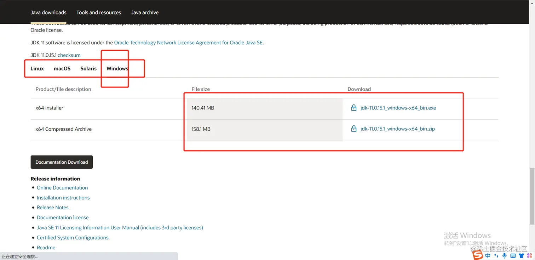The image size is (535, 260).
Task: Select the Linux tab
Action: tap(37, 68)
